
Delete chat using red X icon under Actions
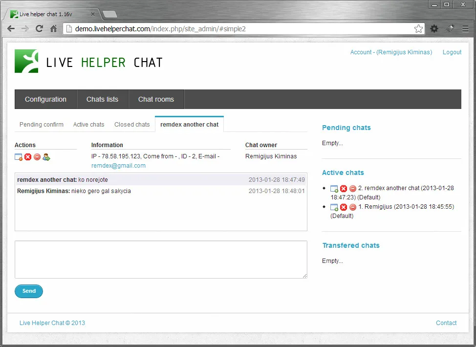[x=27, y=157]
